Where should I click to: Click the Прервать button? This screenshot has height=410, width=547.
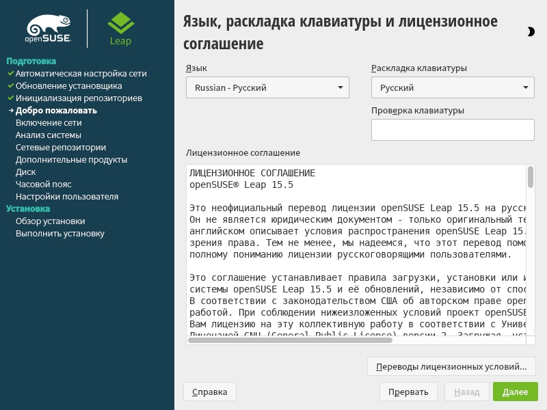(x=408, y=392)
